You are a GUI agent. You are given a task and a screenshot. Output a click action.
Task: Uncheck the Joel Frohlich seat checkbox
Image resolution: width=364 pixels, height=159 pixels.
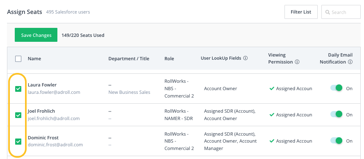point(18,115)
